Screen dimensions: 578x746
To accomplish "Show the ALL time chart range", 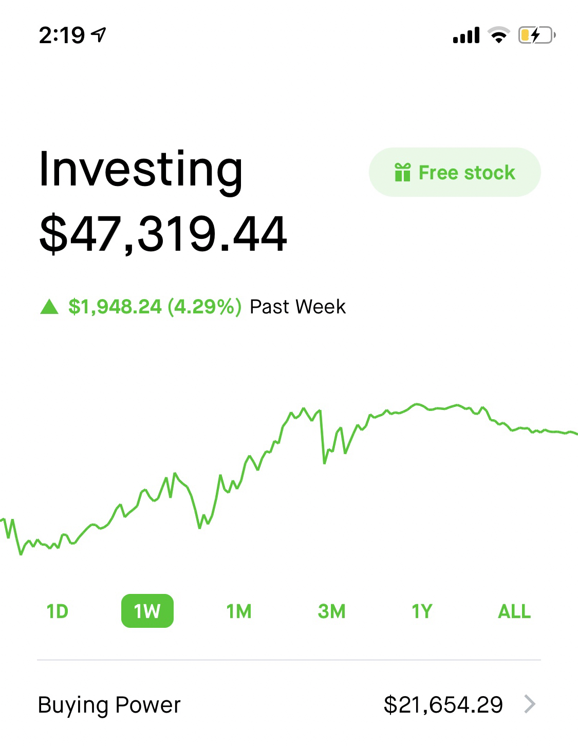I will pyautogui.click(x=514, y=611).
